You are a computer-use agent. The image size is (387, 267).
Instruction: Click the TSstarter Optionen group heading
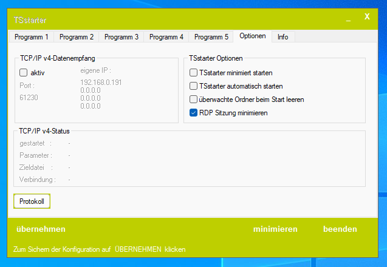click(216, 58)
